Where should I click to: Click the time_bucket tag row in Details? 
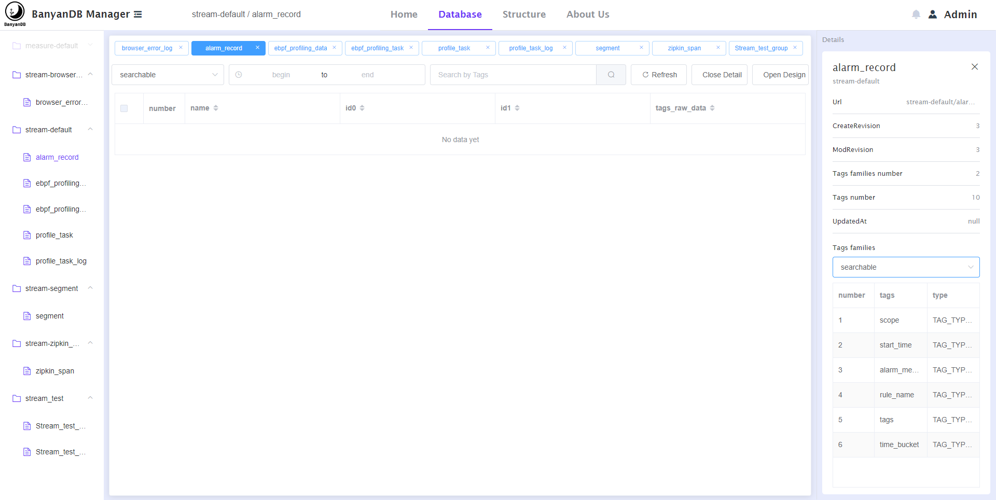906,445
